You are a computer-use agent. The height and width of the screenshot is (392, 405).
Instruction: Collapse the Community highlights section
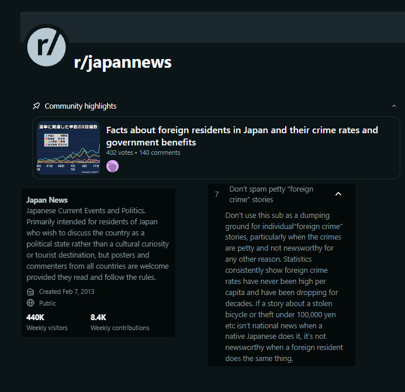pyautogui.click(x=394, y=106)
